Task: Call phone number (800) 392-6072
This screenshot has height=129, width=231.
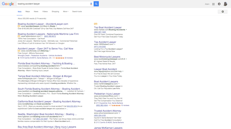Action: (x=50, y=36)
